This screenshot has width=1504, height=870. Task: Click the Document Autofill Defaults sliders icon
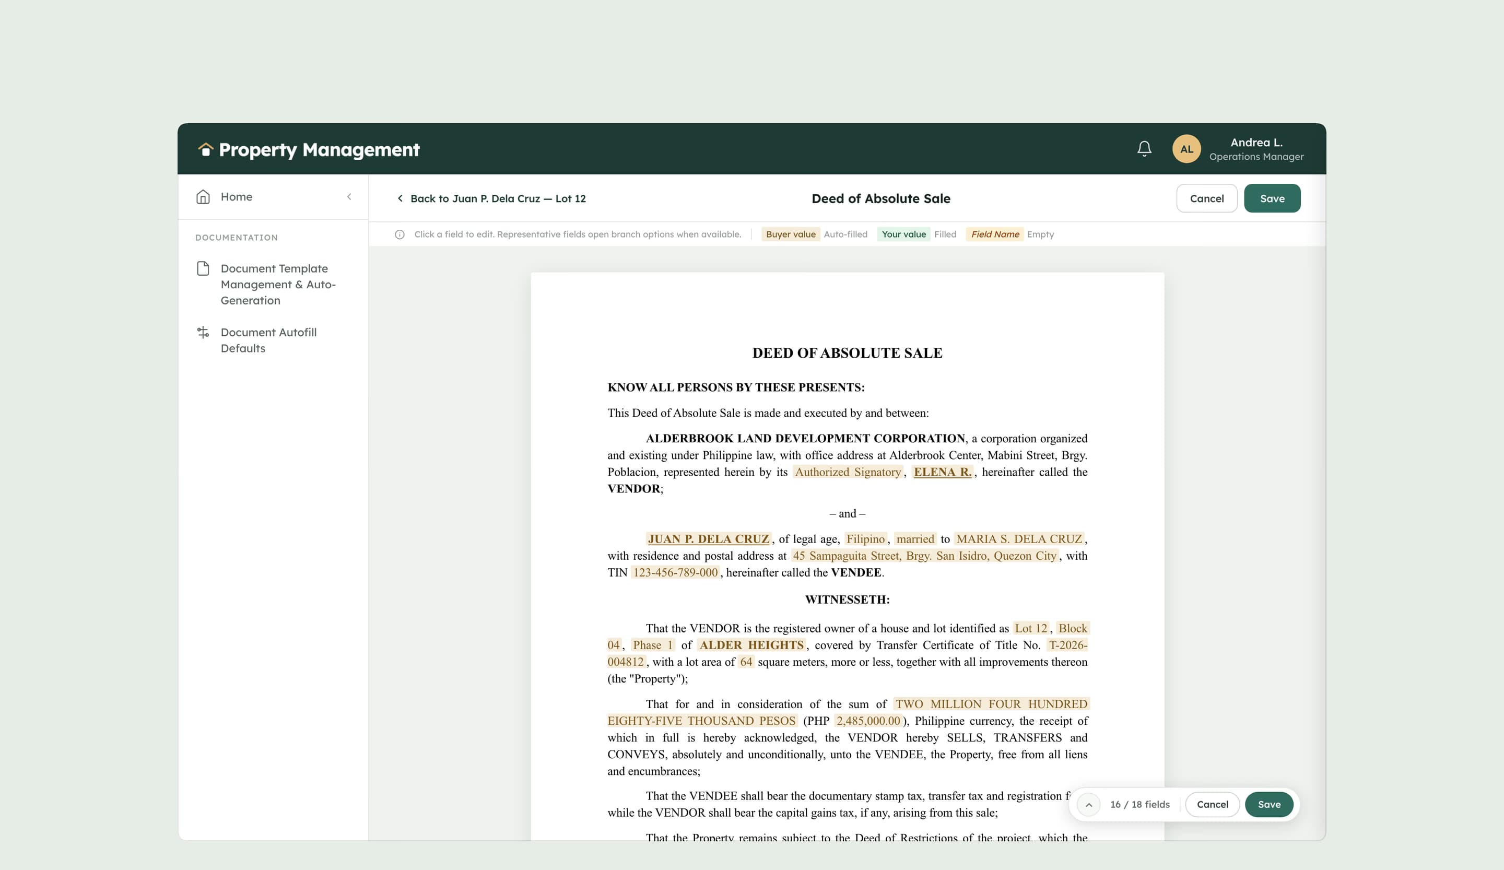pos(203,332)
